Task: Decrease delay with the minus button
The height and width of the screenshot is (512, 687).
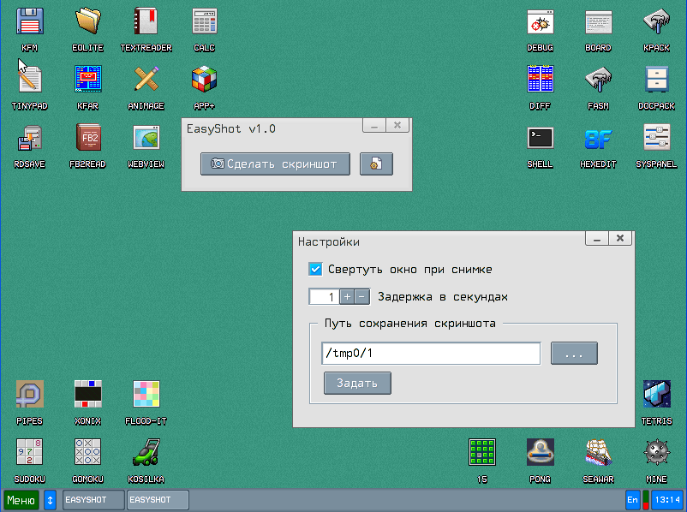Action: coord(361,297)
